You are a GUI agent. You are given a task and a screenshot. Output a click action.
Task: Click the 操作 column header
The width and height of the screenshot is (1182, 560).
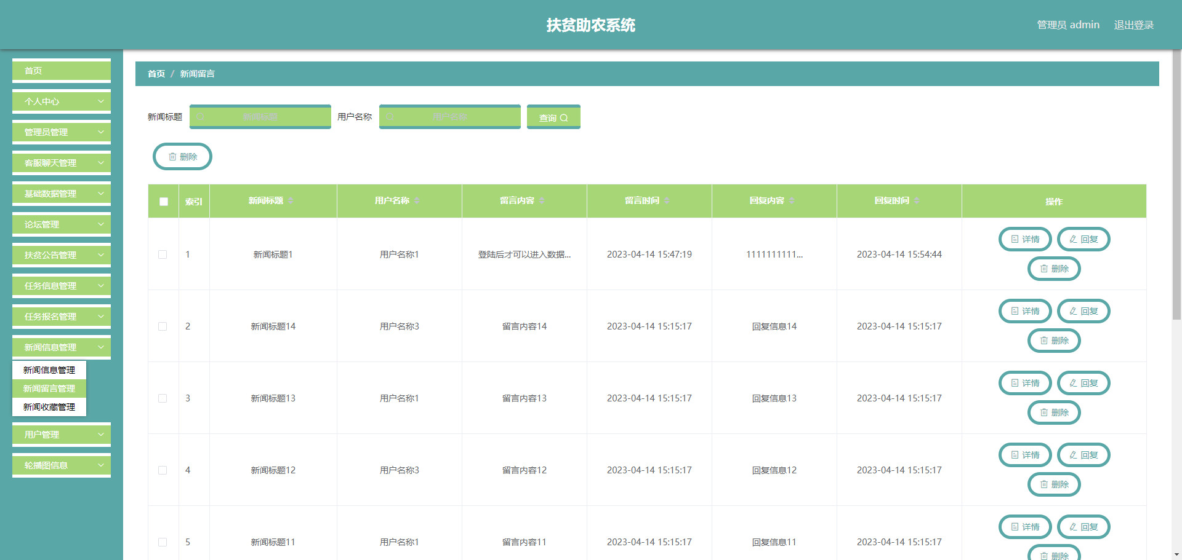click(x=1054, y=202)
